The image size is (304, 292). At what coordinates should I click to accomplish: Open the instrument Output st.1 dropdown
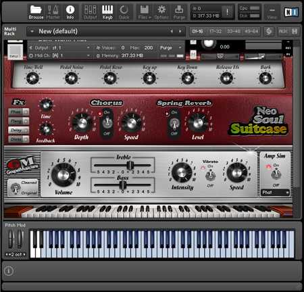click(x=60, y=48)
